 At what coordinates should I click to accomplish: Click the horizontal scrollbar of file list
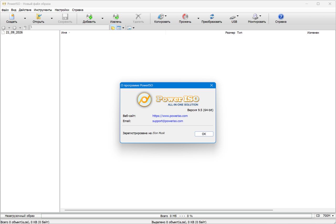pos(169,210)
